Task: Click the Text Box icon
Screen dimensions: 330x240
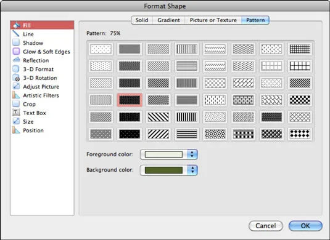Action: coord(16,113)
